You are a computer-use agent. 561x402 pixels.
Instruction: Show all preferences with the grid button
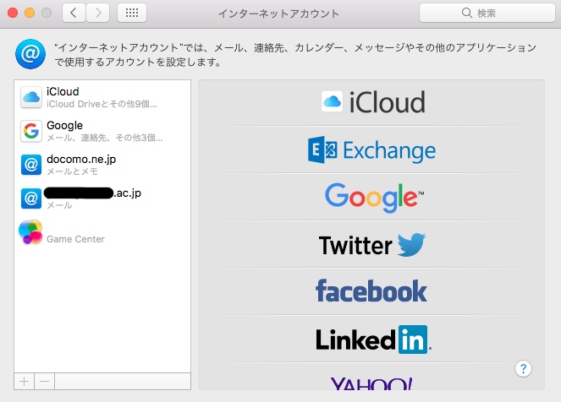point(132,13)
